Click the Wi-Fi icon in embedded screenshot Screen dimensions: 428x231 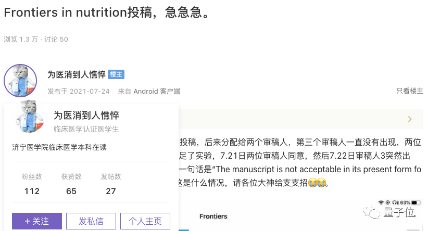[x=381, y=202]
